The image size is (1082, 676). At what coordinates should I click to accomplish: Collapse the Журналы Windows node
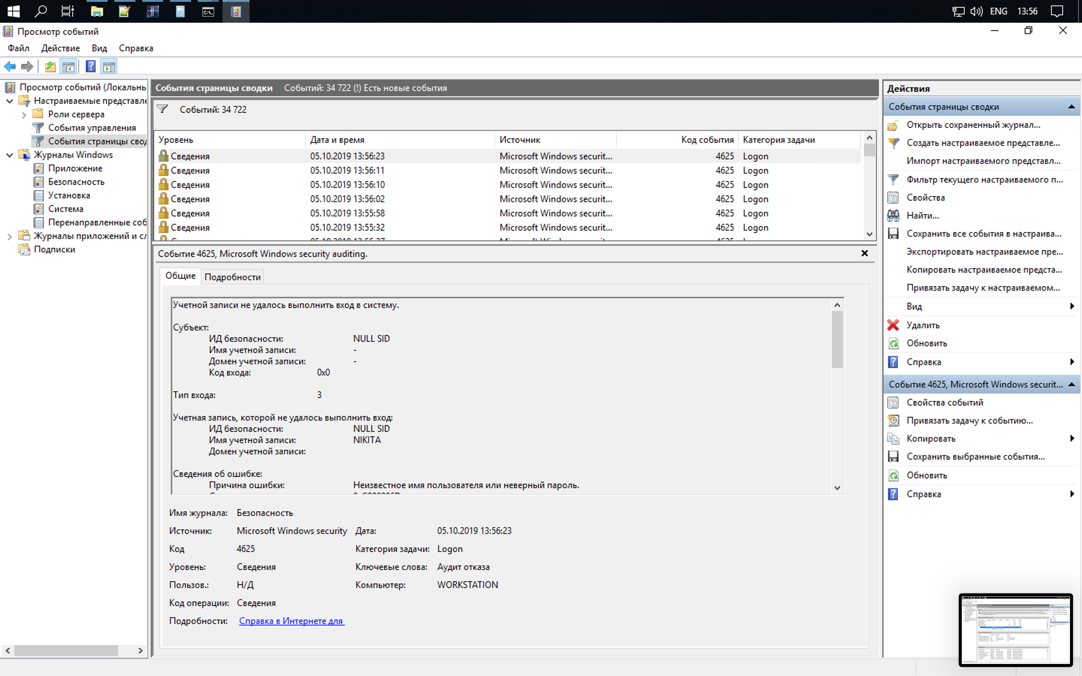click(9, 155)
